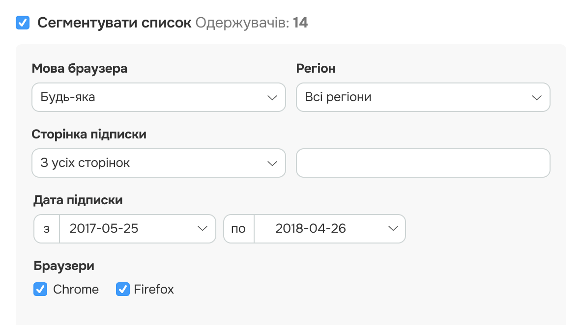The width and height of the screenshot is (582, 325).
Task: Click the chevron in З усіх сторінок dropdown
Action: (272, 163)
